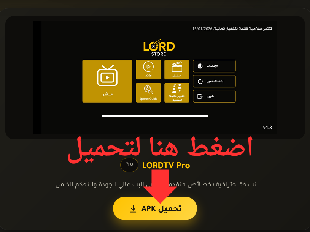Viewport: 310px width, 232px height.
Task: Click the v4.3 version label
Action: pyautogui.click(x=267, y=128)
